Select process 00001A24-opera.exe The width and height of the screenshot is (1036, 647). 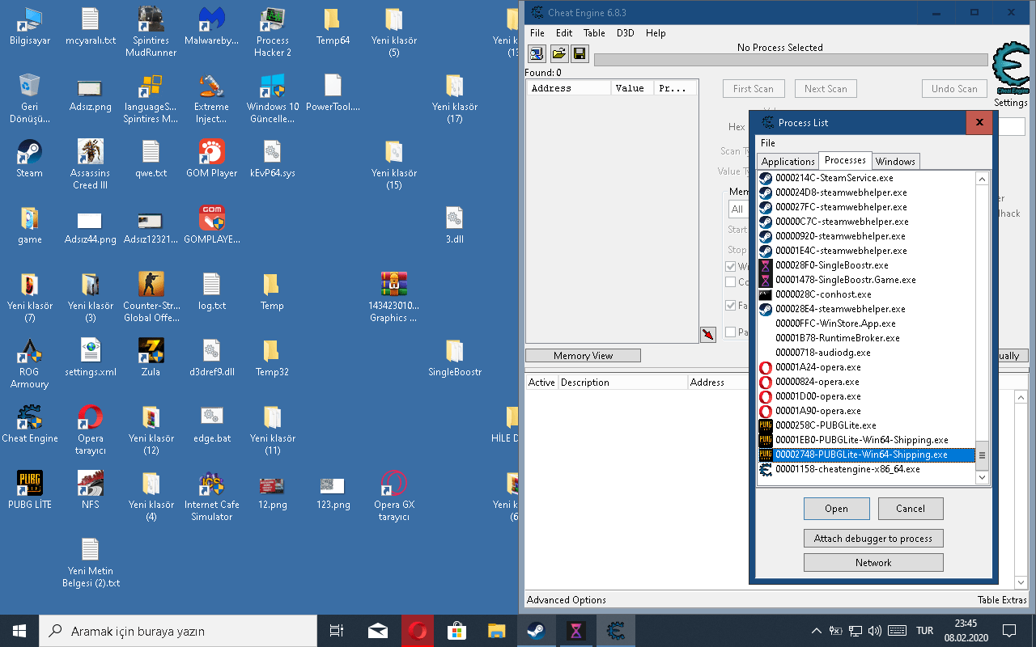coord(866,367)
